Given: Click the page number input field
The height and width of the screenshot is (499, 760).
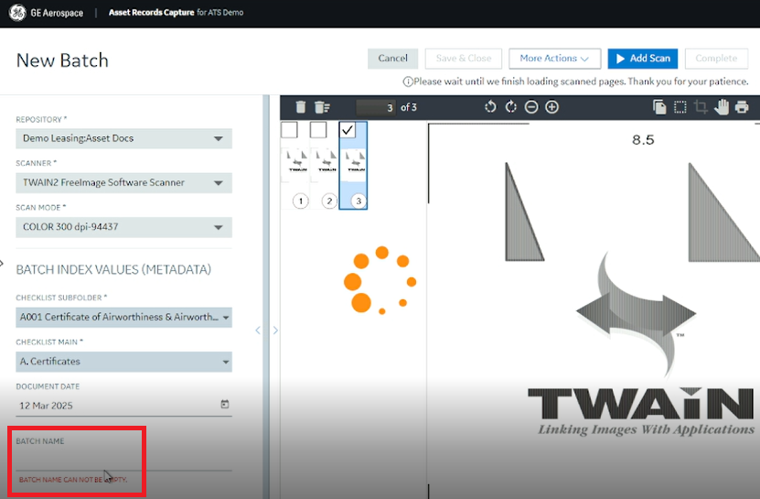Looking at the screenshot, I should pyautogui.click(x=376, y=107).
